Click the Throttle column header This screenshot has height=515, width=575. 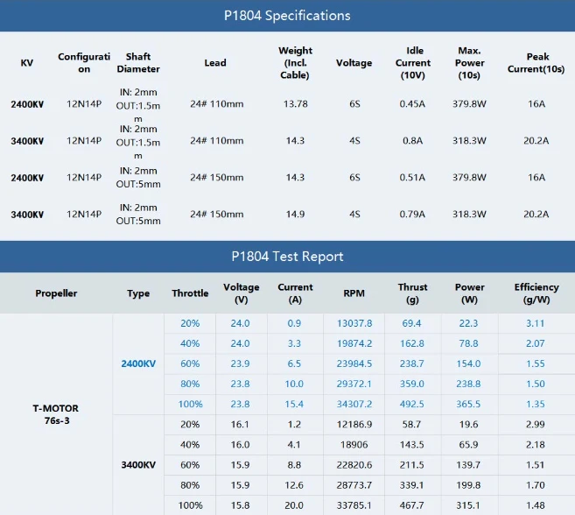point(190,293)
